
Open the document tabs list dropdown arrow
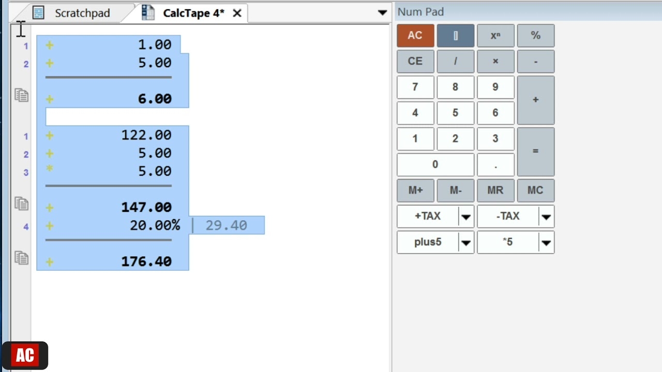382,13
